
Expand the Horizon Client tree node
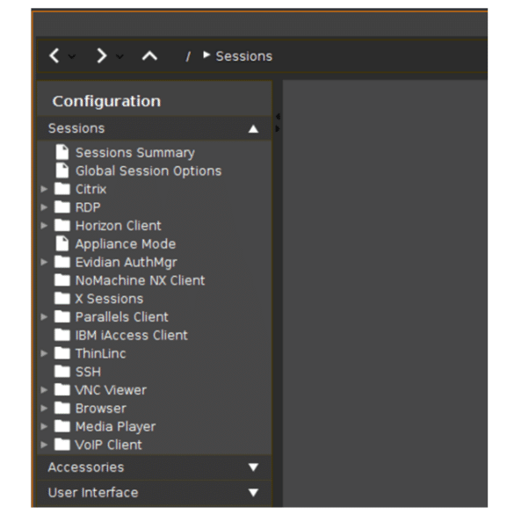(x=44, y=226)
